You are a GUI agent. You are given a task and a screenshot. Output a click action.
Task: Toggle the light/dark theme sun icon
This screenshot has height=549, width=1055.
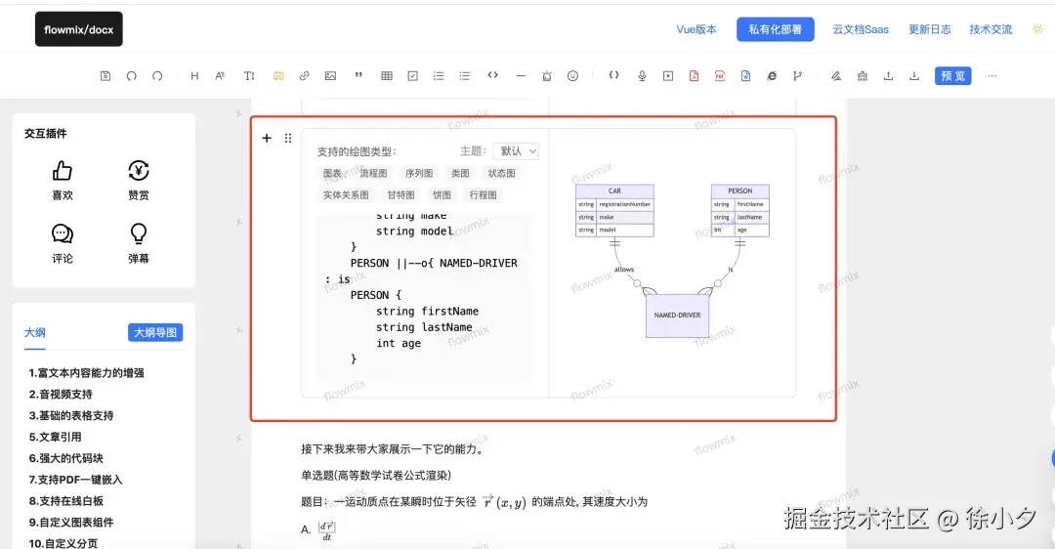pyautogui.click(x=1037, y=29)
